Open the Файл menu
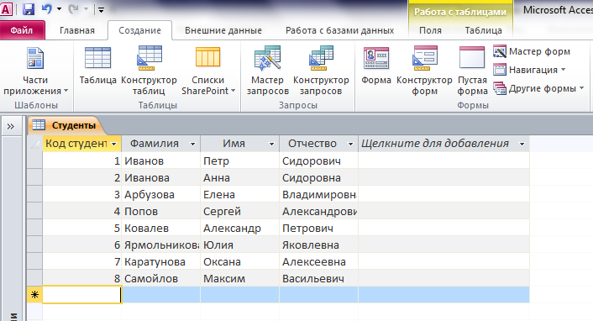This screenshot has width=593, height=321. [22, 30]
